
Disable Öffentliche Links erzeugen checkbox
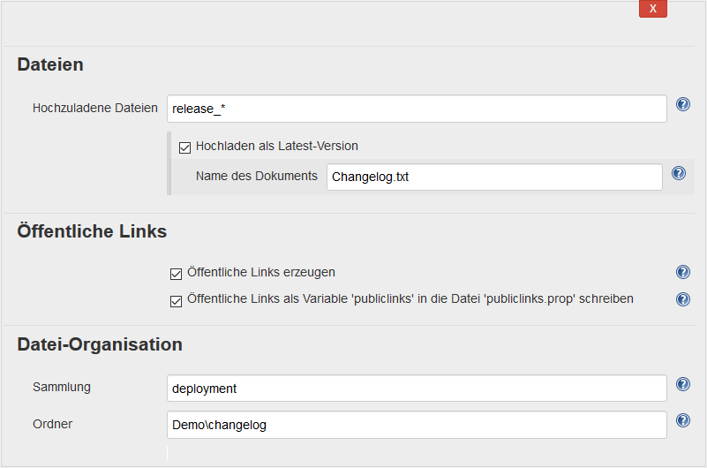[x=176, y=274]
